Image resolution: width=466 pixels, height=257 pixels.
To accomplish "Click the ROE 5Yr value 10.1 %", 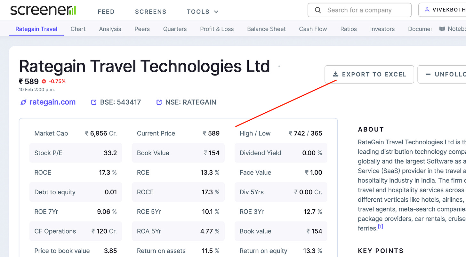I will click(x=210, y=212).
